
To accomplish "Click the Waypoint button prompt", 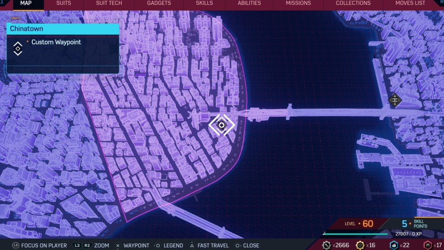I will pos(133,245).
